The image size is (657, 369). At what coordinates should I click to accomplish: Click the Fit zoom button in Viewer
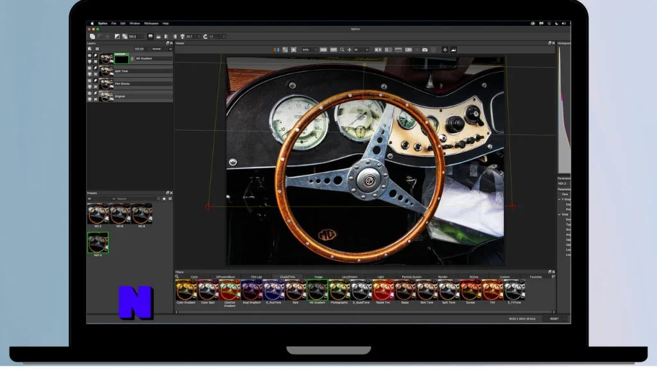tap(333, 49)
